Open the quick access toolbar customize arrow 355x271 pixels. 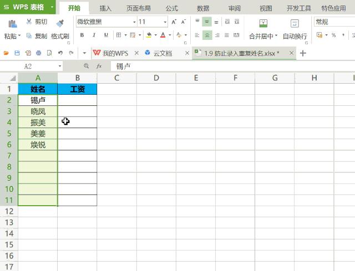point(84,53)
